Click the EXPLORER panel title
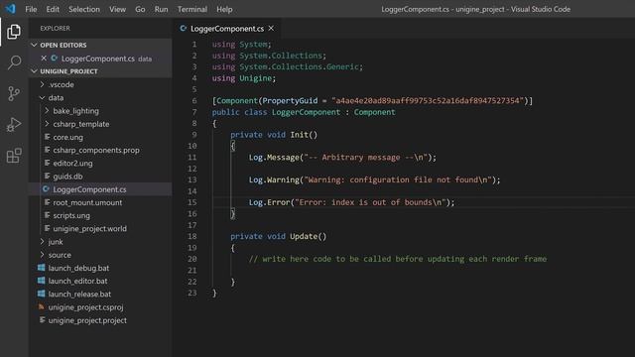This screenshot has width=635, height=357. point(56,28)
